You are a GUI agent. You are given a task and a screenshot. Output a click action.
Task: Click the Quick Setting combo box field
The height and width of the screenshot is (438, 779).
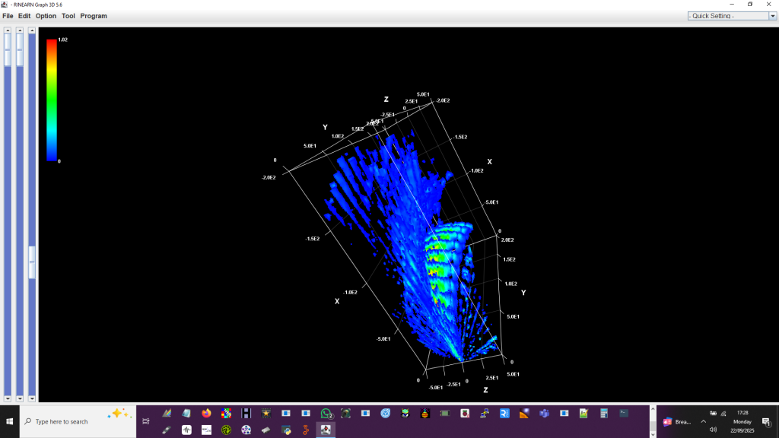(727, 16)
